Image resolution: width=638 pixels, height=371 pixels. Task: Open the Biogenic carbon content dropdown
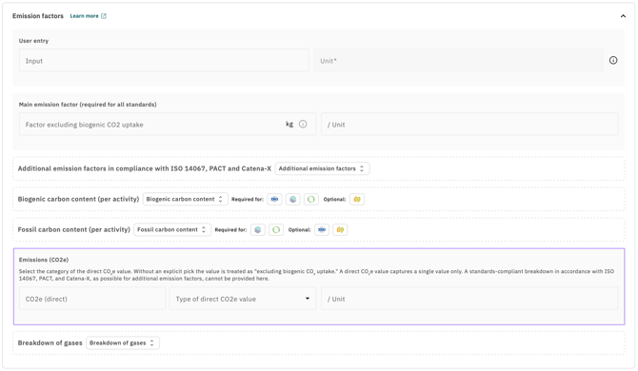point(185,199)
